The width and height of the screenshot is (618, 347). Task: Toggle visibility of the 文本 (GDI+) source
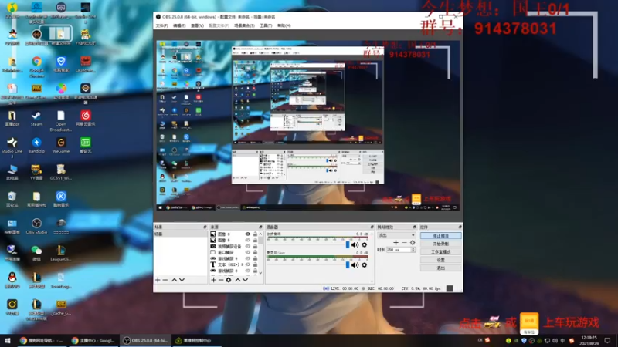pos(247,264)
